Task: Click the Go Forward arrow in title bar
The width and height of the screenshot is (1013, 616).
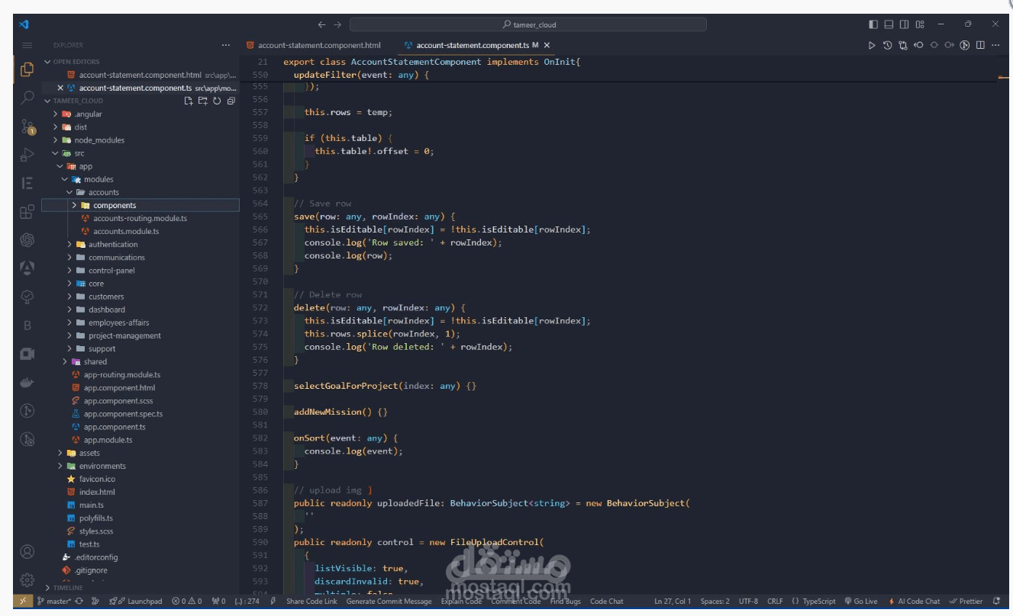Action: [x=337, y=24]
